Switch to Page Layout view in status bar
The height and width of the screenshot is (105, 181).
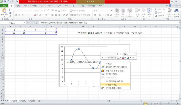(x=148, y=104)
